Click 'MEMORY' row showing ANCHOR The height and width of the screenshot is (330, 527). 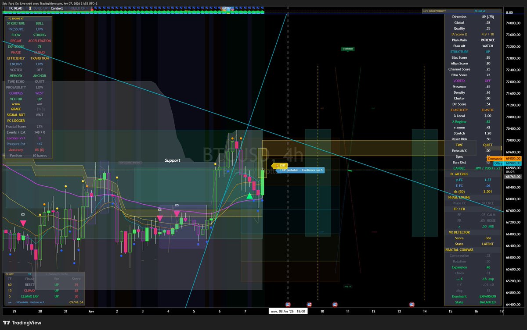click(x=28, y=76)
